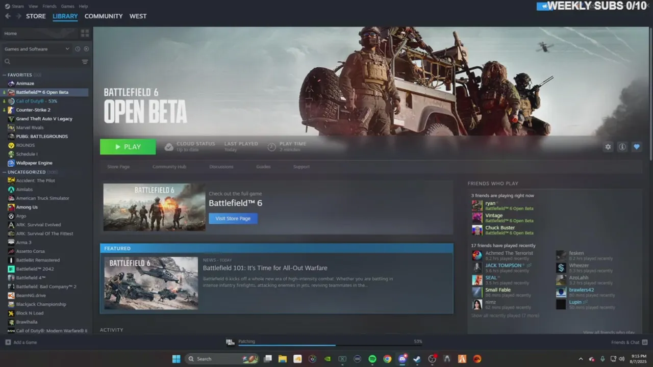Click ryan's friend avatar
The width and height of the screenshot is (653, 367).
pyautogui.click(x=477, y=205)
